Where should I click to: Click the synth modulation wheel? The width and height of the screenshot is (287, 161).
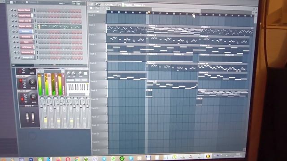(x=33, y=117)
